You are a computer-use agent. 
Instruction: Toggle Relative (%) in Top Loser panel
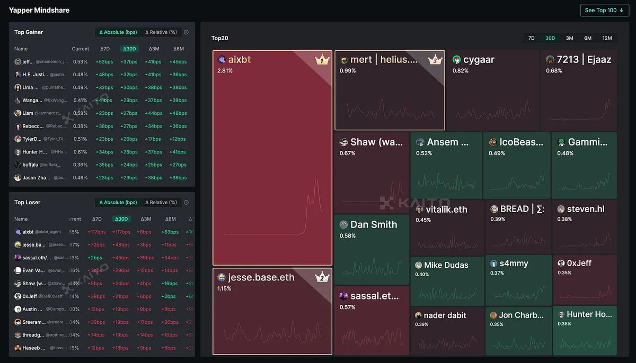[161, 203]
